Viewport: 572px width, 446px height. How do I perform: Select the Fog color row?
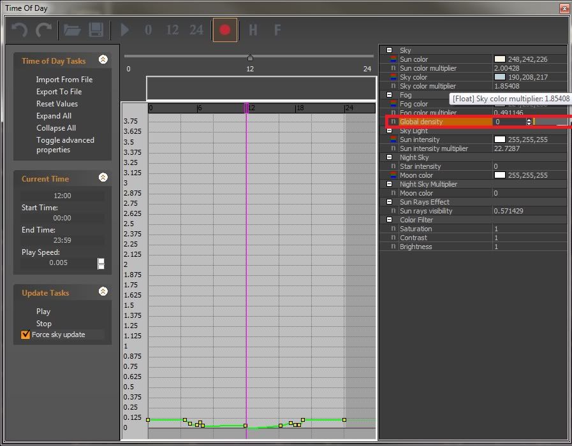tap(474, 104)
